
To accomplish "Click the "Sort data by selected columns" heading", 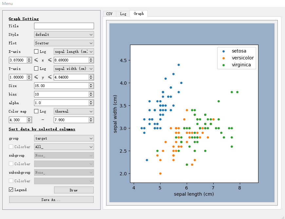I will point(42,129).
